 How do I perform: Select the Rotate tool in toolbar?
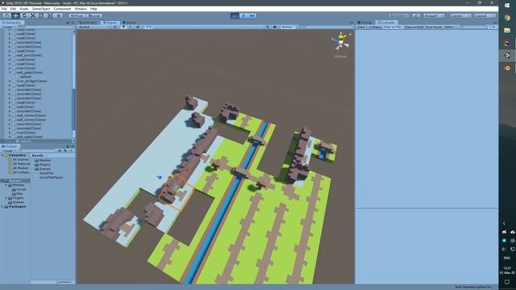(24, 15)
